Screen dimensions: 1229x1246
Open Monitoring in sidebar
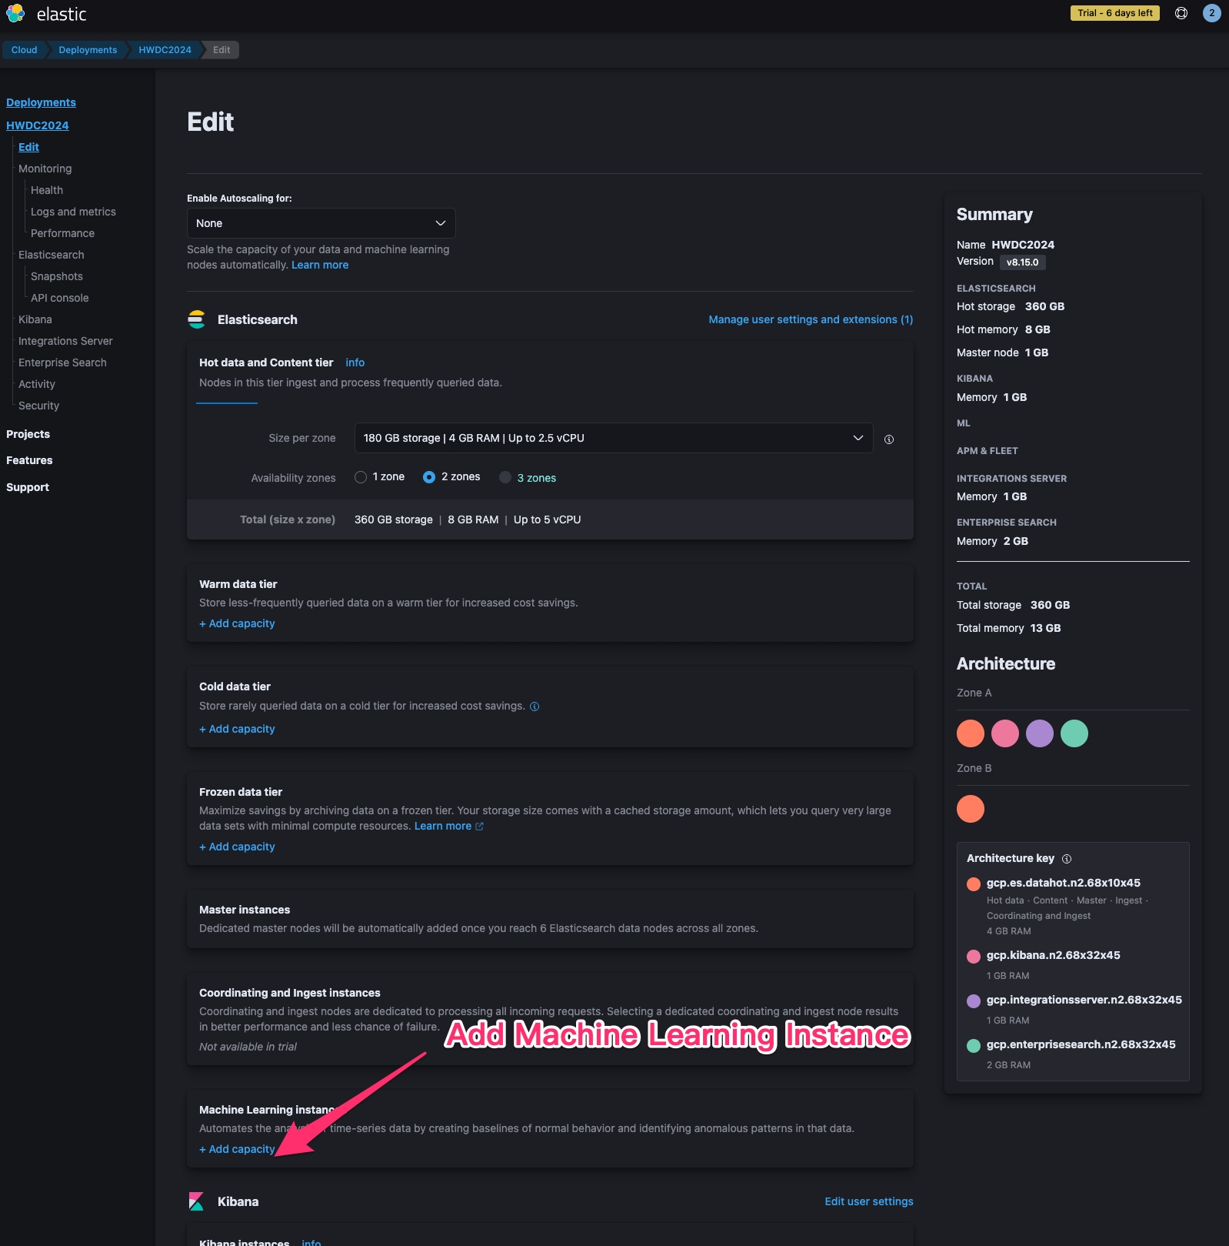point(45,169)
